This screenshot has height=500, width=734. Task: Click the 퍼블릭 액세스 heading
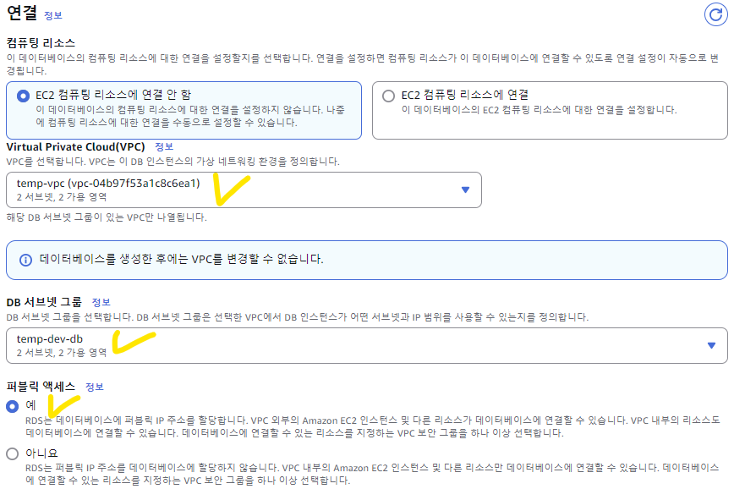(x=41, y=387)
